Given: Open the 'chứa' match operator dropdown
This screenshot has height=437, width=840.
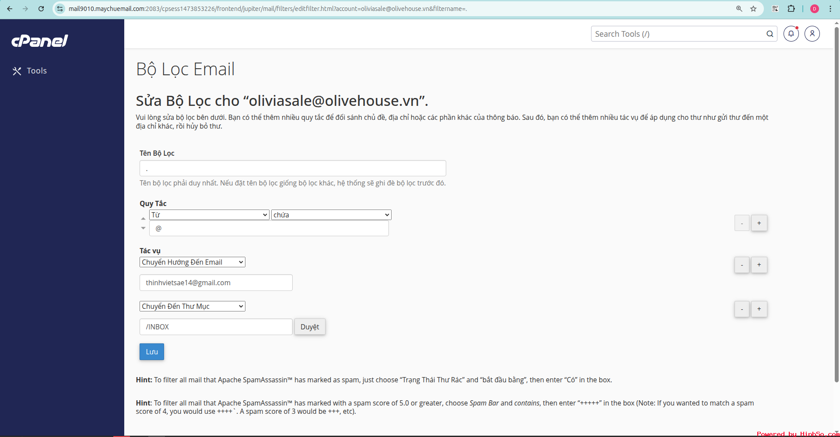Looking at the screenshot, I should pyautogui.click(x=331, y=215).
